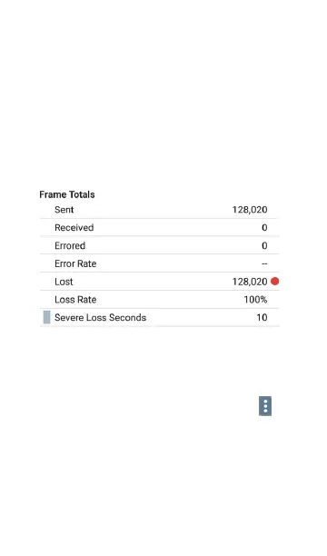Click the word Seconds in the last row
The image size is (327, 556).
tap(130, 317)
